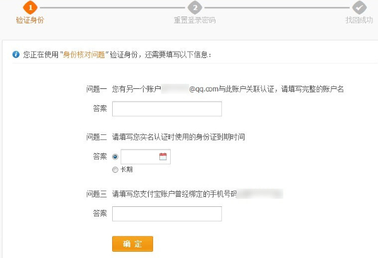The image size is (378, 258).
Task: Focus the 问题三 phone number answer field
Action: click(166, 214)
